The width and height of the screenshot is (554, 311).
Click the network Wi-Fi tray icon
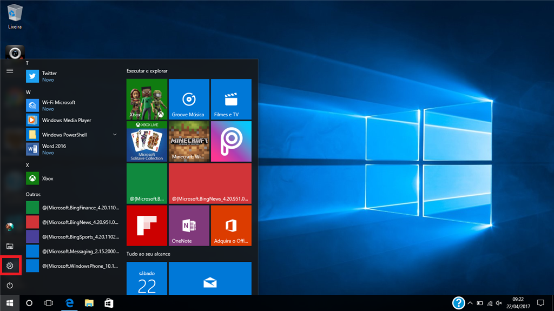(490, 303)
